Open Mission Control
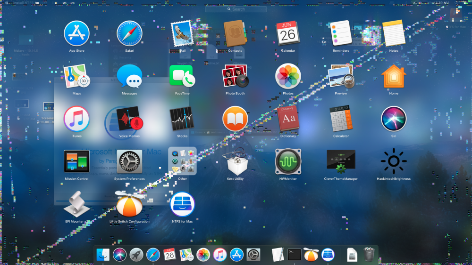 pyautogui.click(x=76, y=161)
